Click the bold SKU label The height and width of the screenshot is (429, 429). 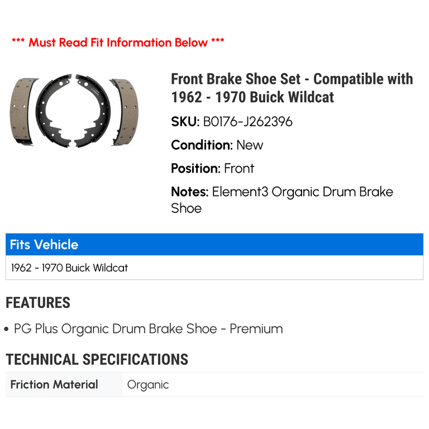click(185, 122)
